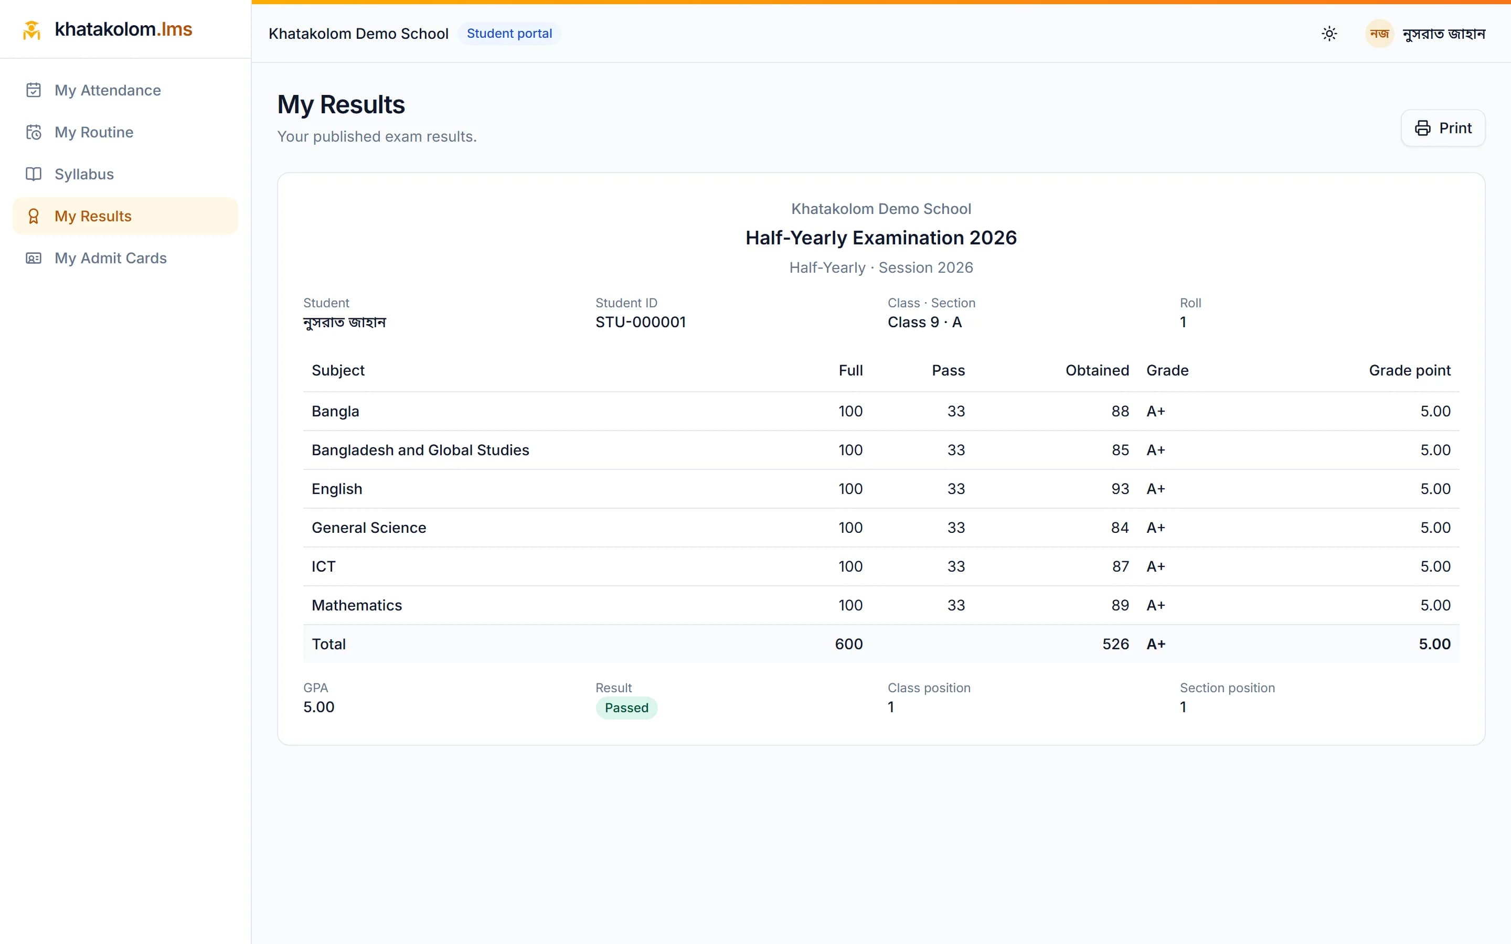Click Half-Yearly Examination 2026 title
Viewport: 1511px width, 944px height.
[x=881, y=238]
